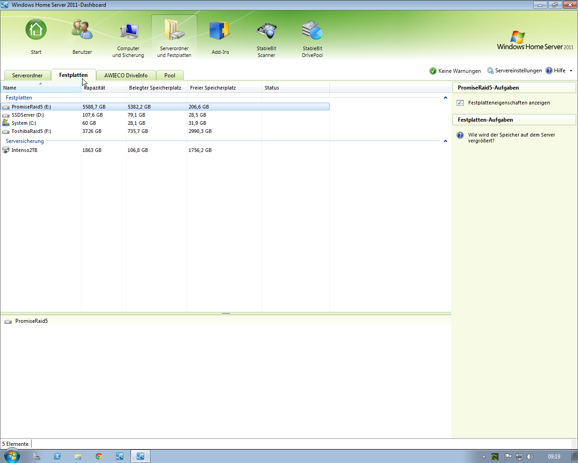The image size is (578, 463).
Task: Open the Benutzer users section
Action: pos(82,30)
